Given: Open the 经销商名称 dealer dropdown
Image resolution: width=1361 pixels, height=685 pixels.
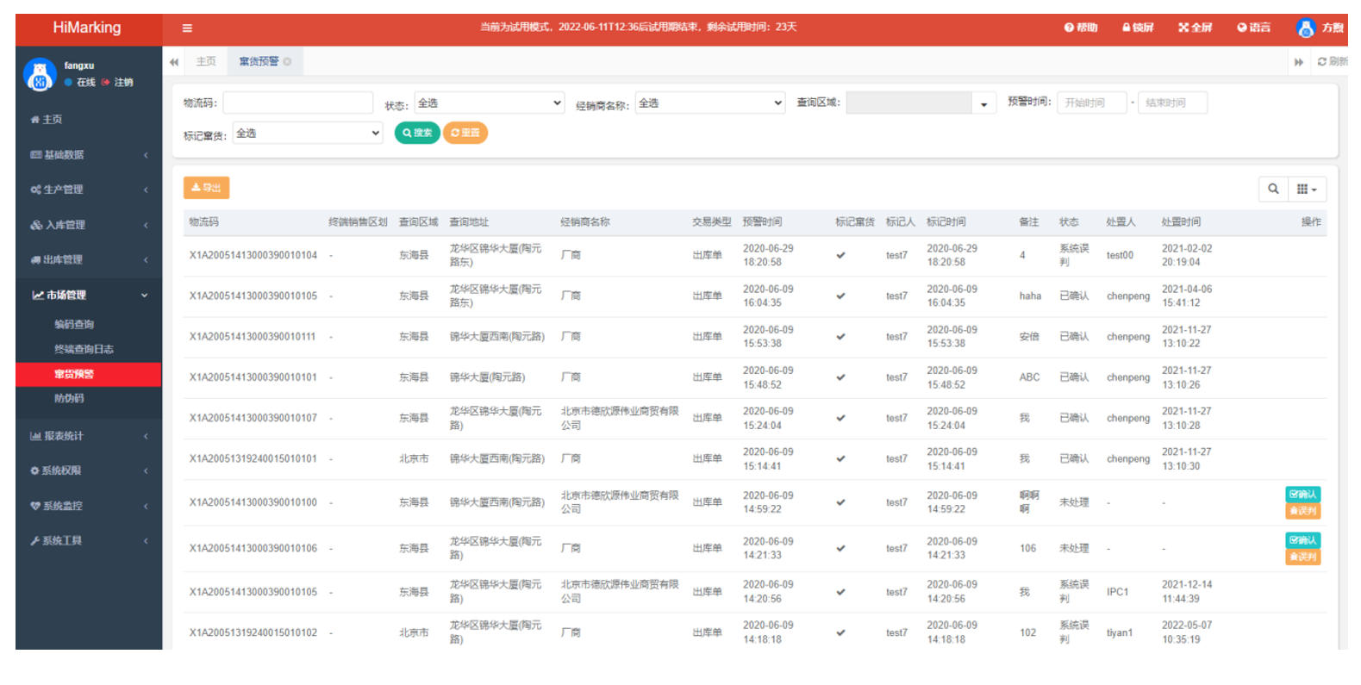Looking at the screenshot, I should click(x=710, y=103).
